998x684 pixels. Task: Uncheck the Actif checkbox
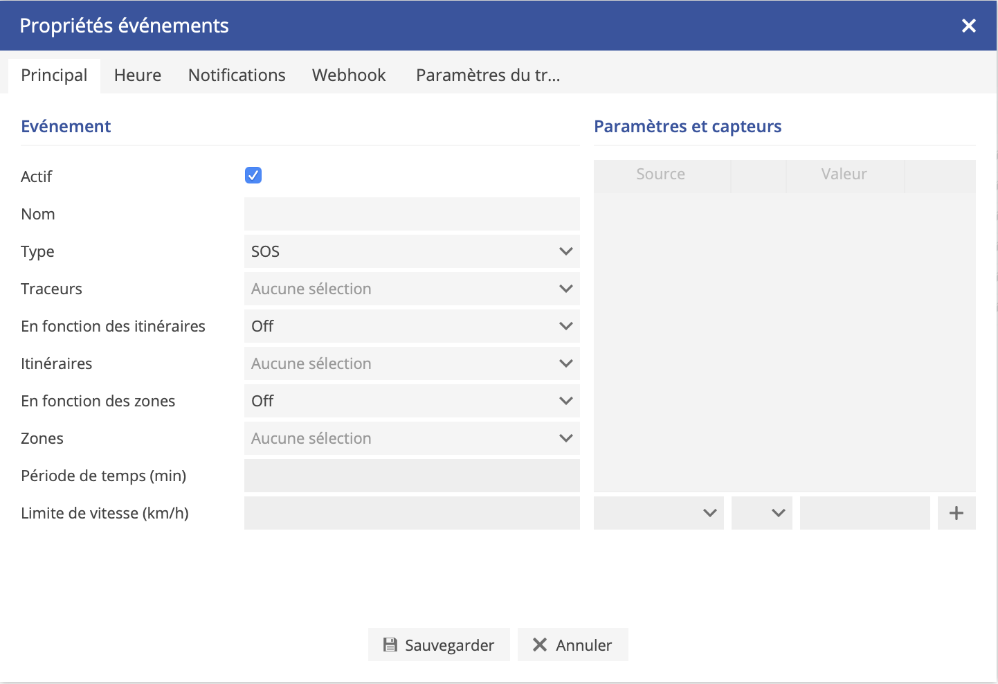point(253,176)
